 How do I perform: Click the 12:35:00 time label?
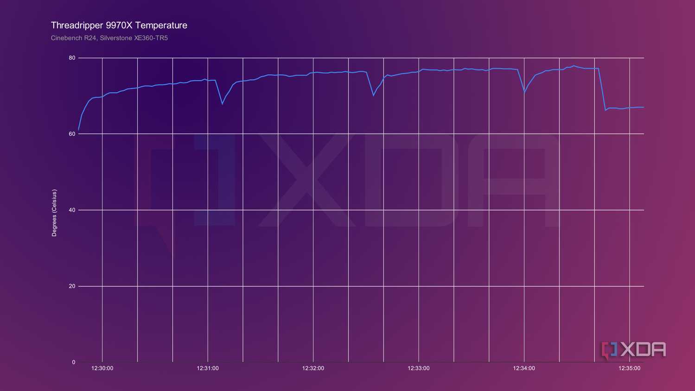[x=629, y=368]
